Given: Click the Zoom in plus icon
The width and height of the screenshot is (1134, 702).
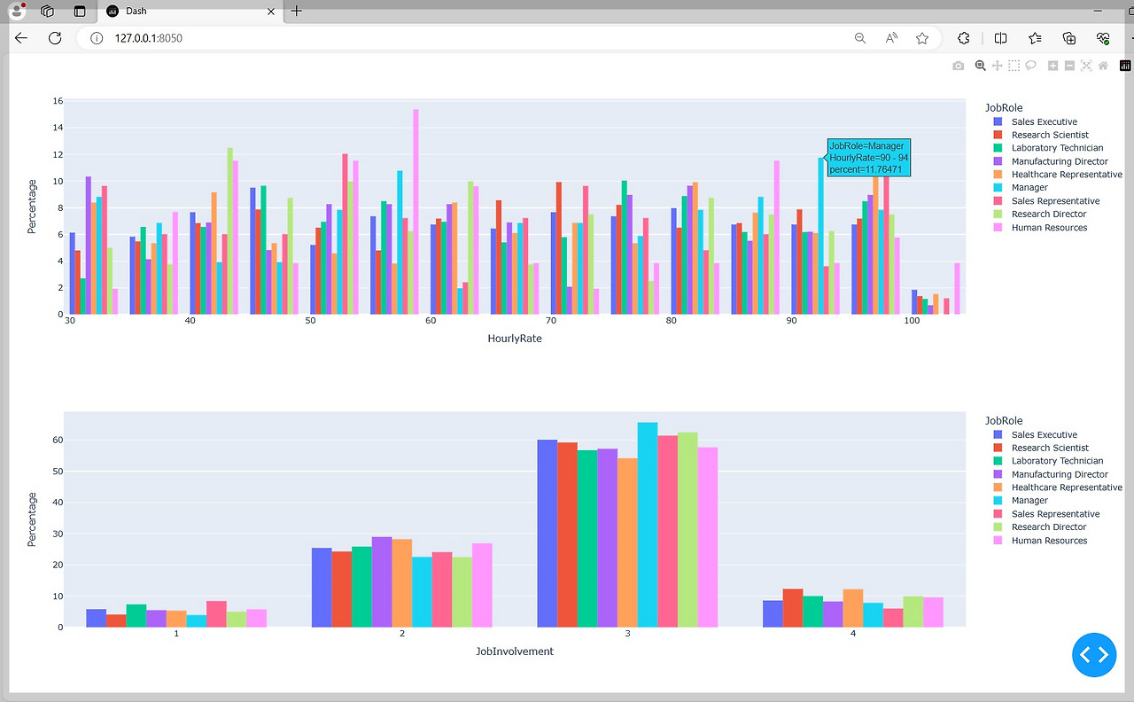Looking at the screenshot, I should (1052, 66).
